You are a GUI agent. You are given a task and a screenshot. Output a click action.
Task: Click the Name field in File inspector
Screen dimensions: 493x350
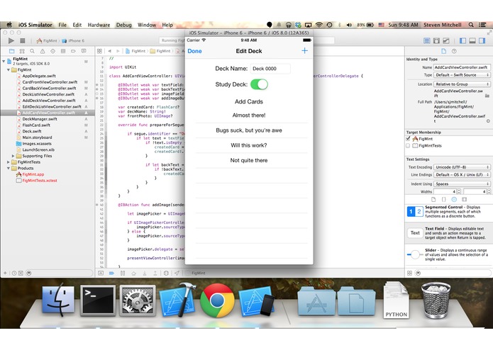462,67
